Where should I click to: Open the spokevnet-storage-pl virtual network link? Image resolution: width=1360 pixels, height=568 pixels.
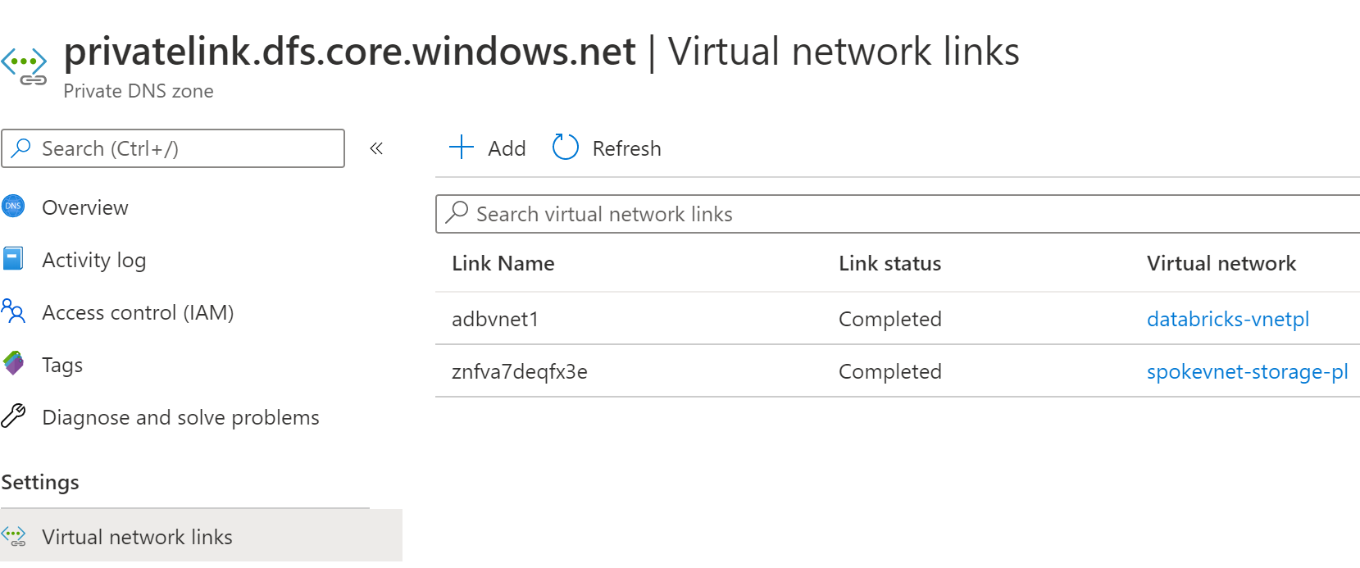pyautogui.click(x=1247, y=371)
